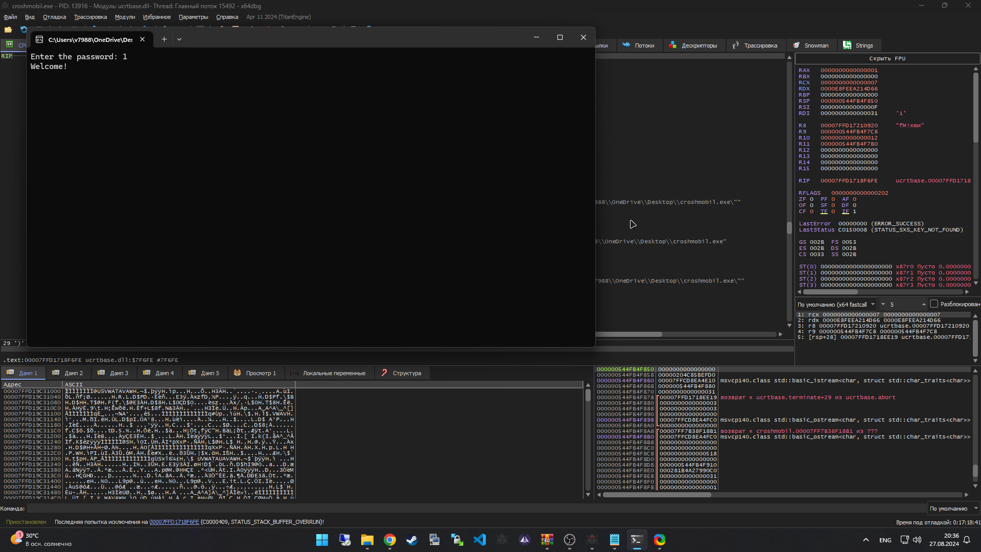
Task: Click the RAX register value
Action: click(849, 71)
